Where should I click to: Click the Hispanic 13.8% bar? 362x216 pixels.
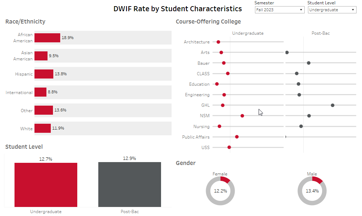coord(44,74)
